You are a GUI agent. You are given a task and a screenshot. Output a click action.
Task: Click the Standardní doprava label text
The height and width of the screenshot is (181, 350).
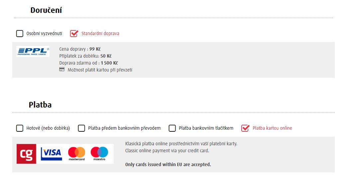[100, 33]
